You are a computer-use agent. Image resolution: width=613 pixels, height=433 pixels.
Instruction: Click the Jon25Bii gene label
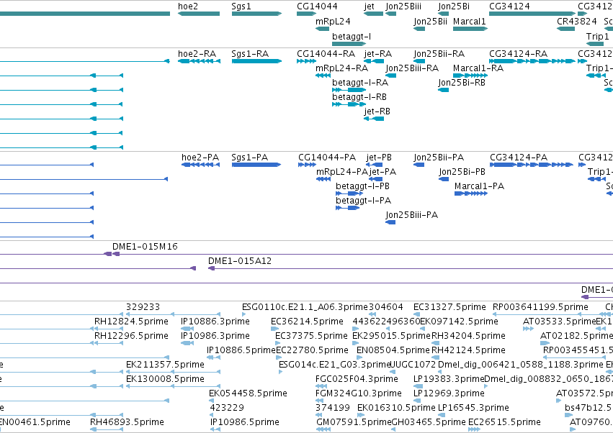point(431,21)
